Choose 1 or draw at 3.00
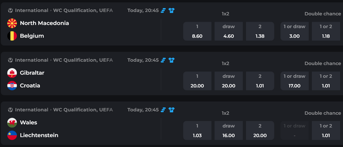 (294, 32)
